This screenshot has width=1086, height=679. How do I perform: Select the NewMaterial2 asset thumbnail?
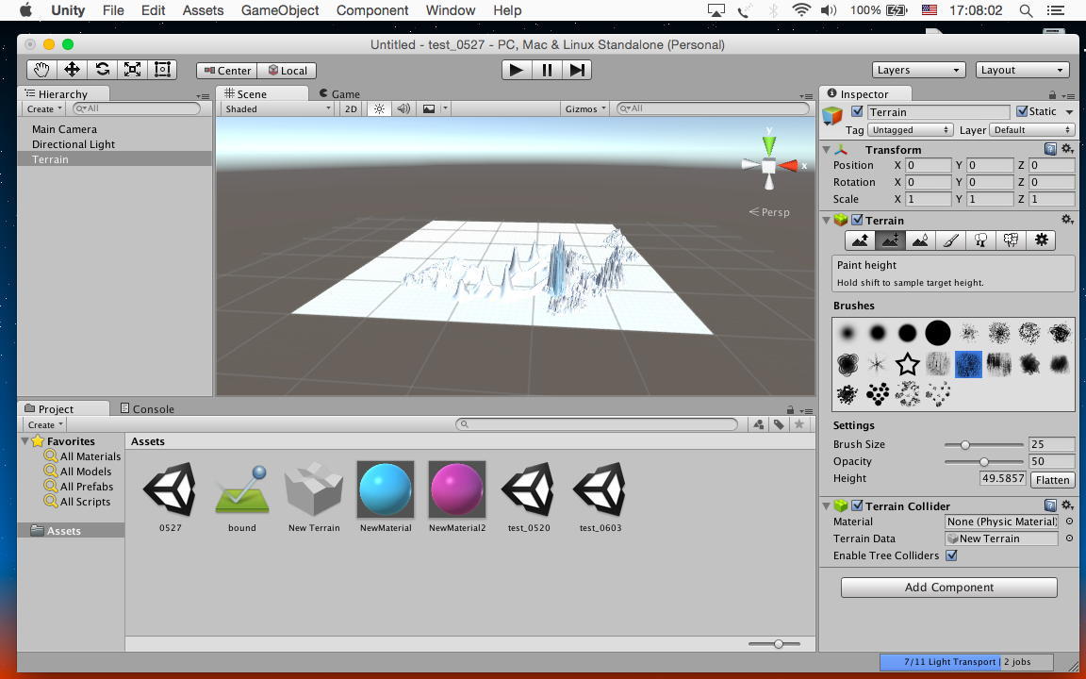point(457,489)
